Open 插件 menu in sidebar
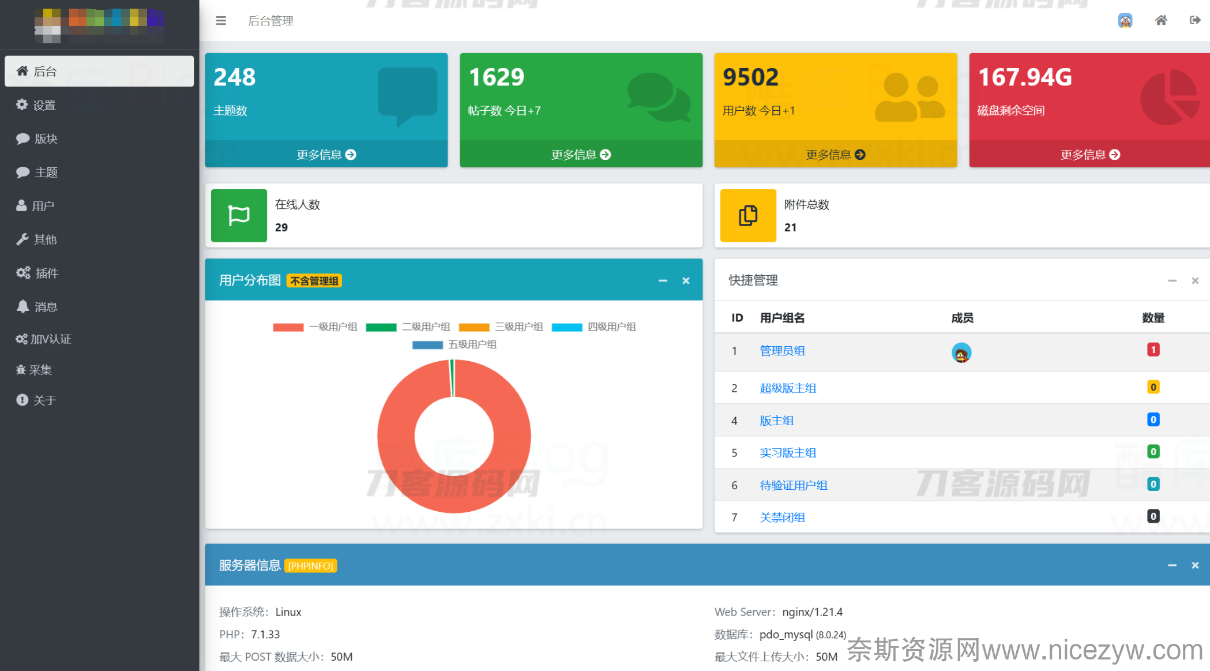This screenshot has width=1210, height=671. click(99, 273)
